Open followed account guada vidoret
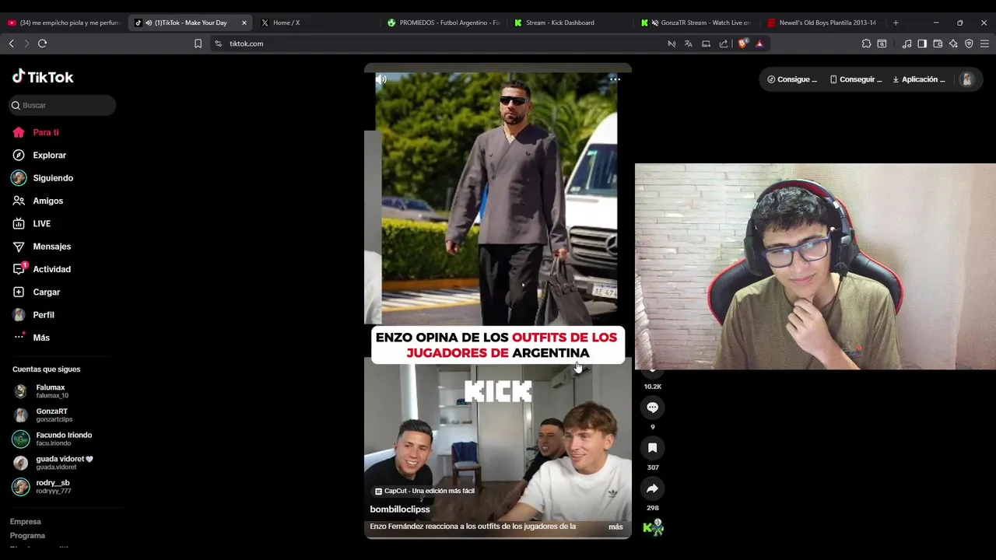The width and height of the screenshot is (996, 560). (x=53, y=463)
